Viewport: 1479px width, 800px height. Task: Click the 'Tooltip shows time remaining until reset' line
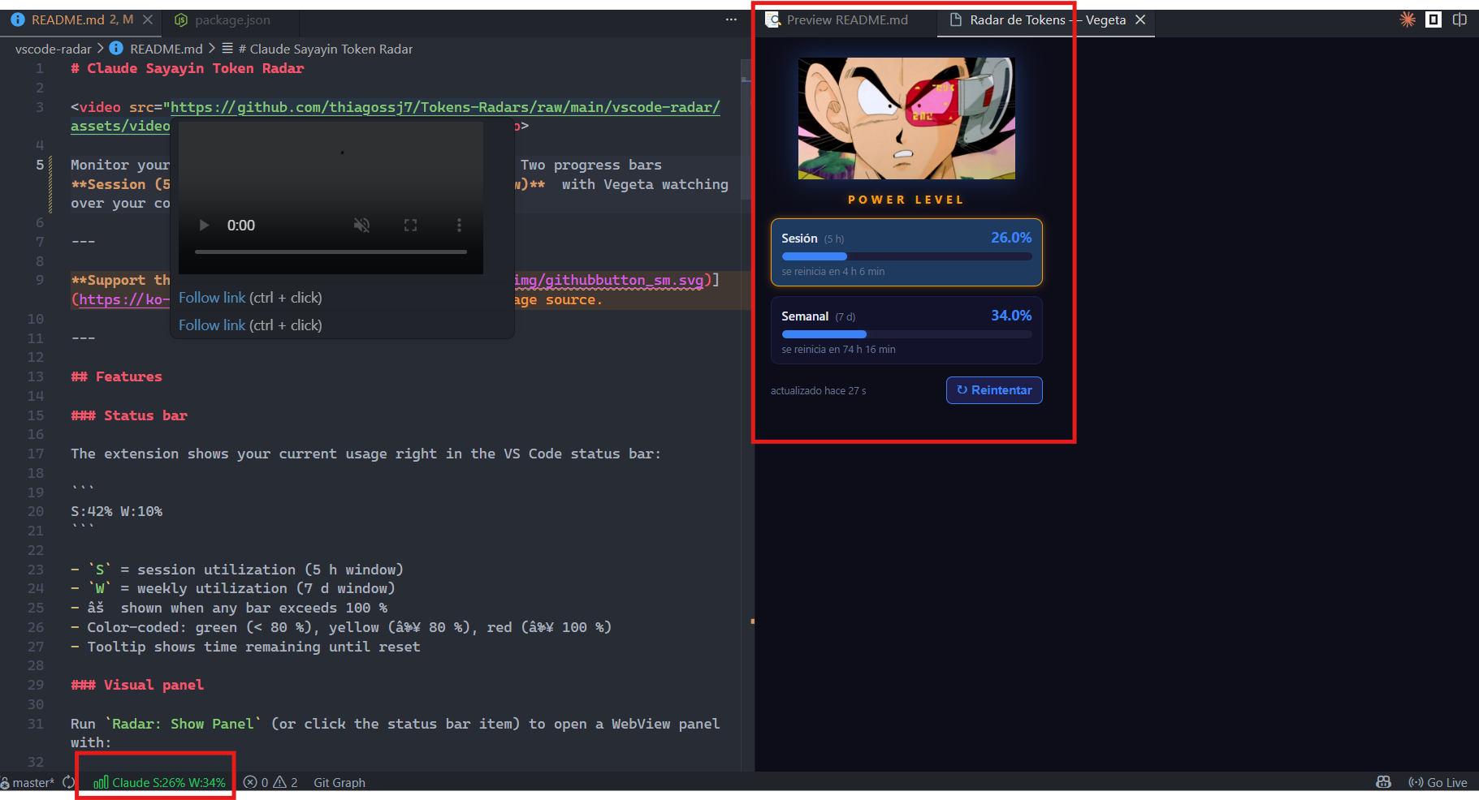[x=253, y=647]
